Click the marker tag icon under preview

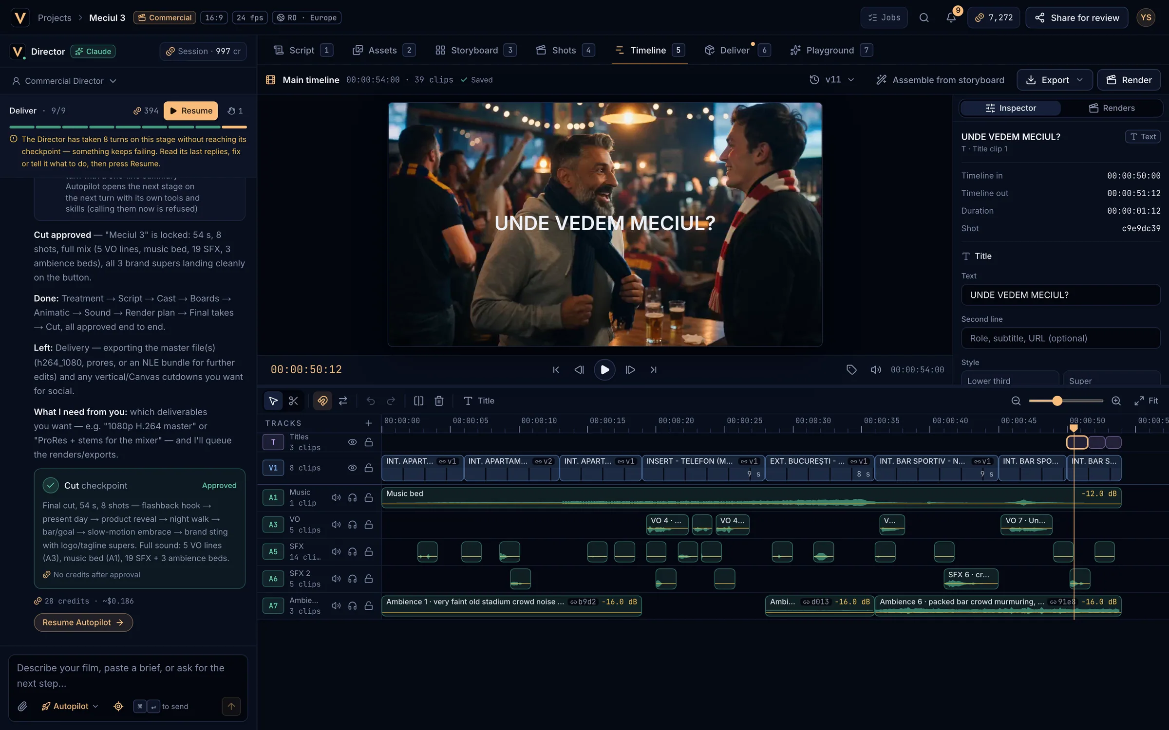(851, 369)
